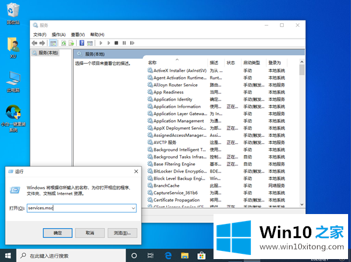Click the Start Service play icon
351x262 pixels.
click(101, 43)
